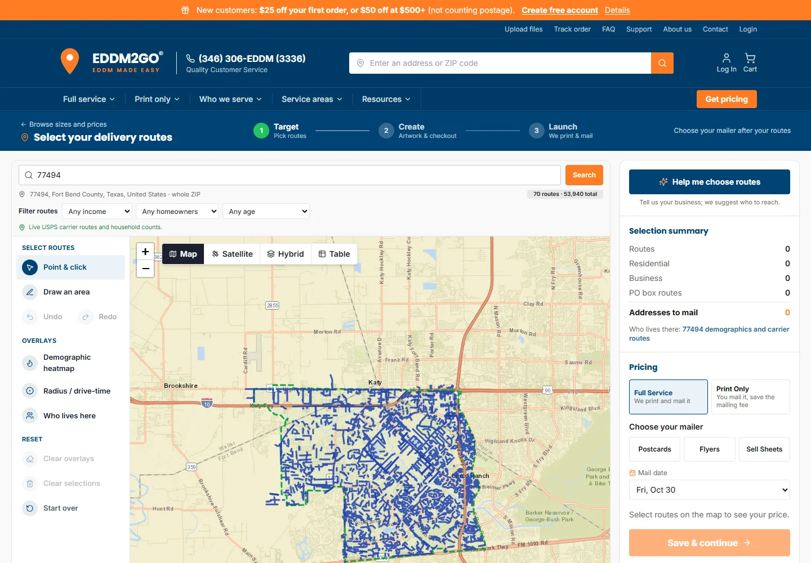811x563 pixels.
Task: Click the Undo arrow icon
Action: (x=30, y=317)
